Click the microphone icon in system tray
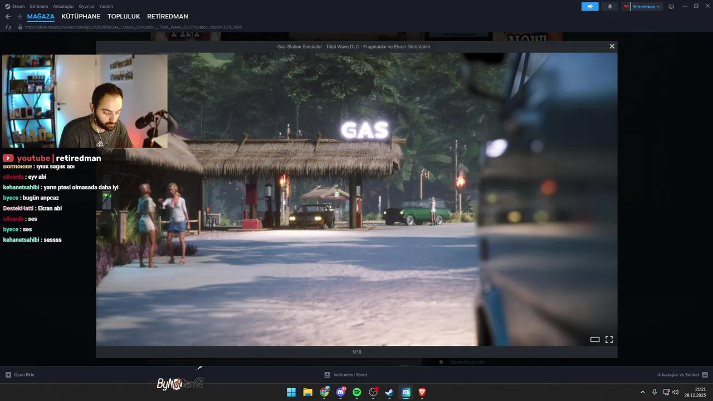 click(655, 392)
